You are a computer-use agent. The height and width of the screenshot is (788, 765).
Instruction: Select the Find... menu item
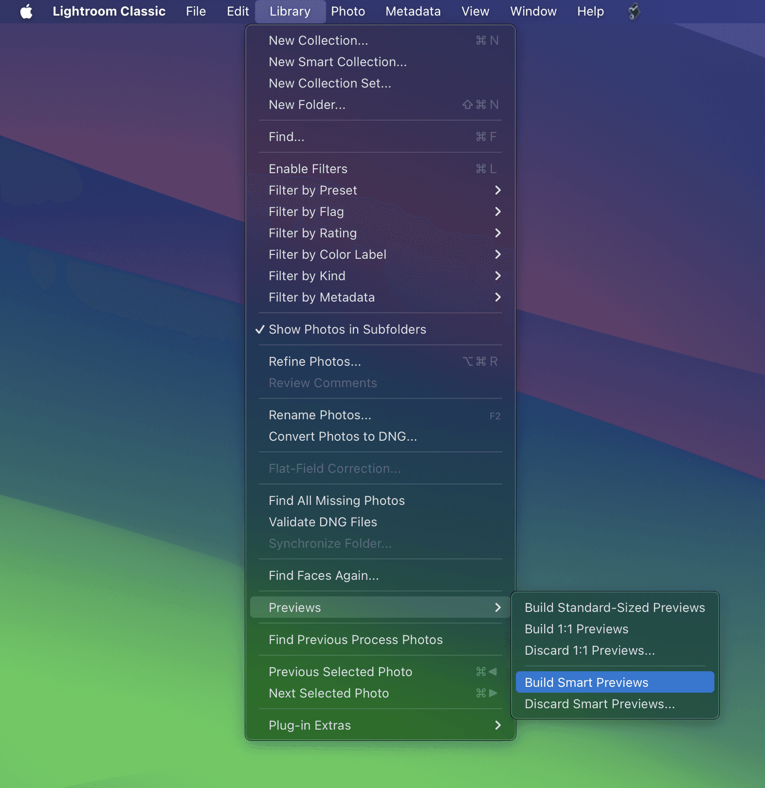(381, 137)
